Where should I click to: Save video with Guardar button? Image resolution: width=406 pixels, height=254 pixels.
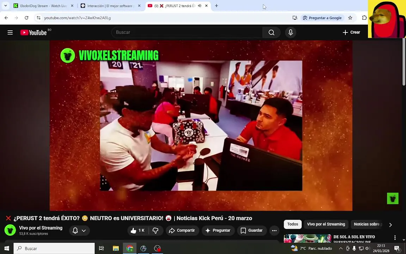click(251, 230)
